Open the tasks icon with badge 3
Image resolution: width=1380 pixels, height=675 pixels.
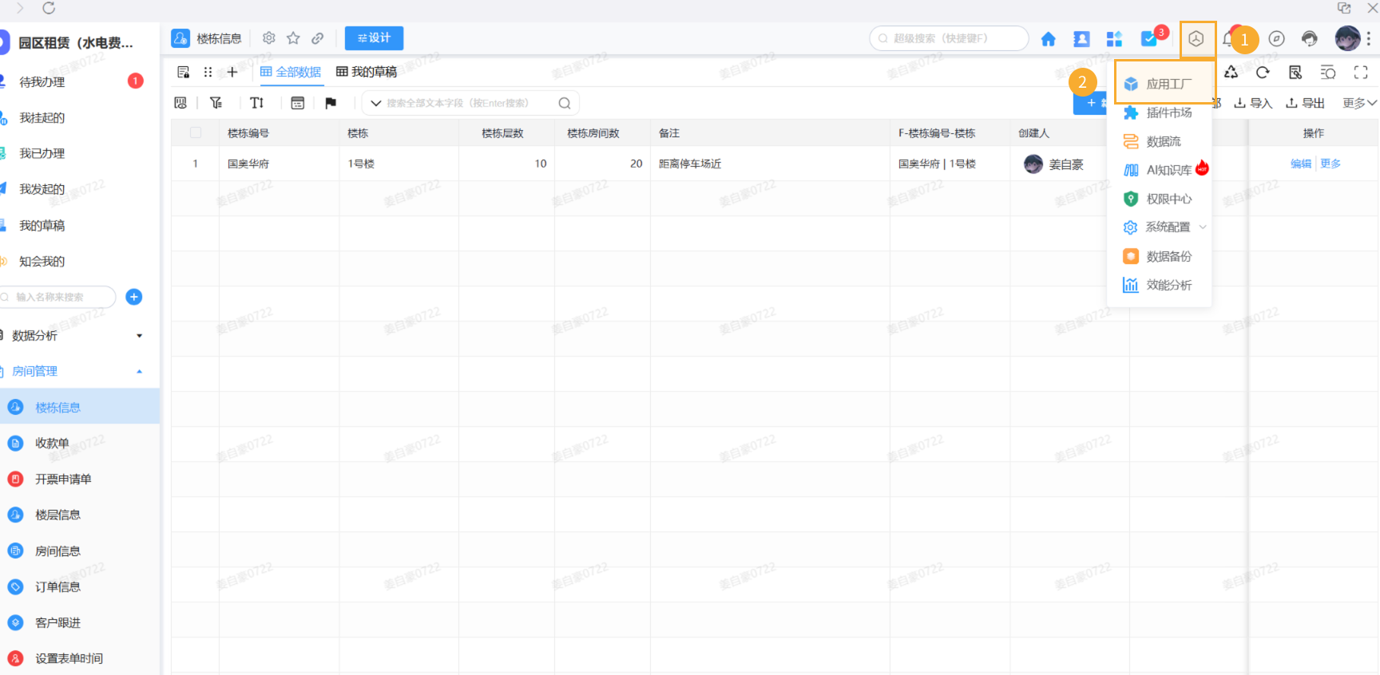[1150, 38]
